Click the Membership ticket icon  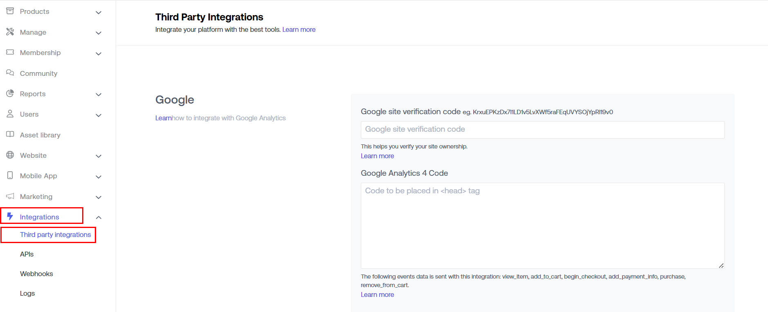(10, 52)
